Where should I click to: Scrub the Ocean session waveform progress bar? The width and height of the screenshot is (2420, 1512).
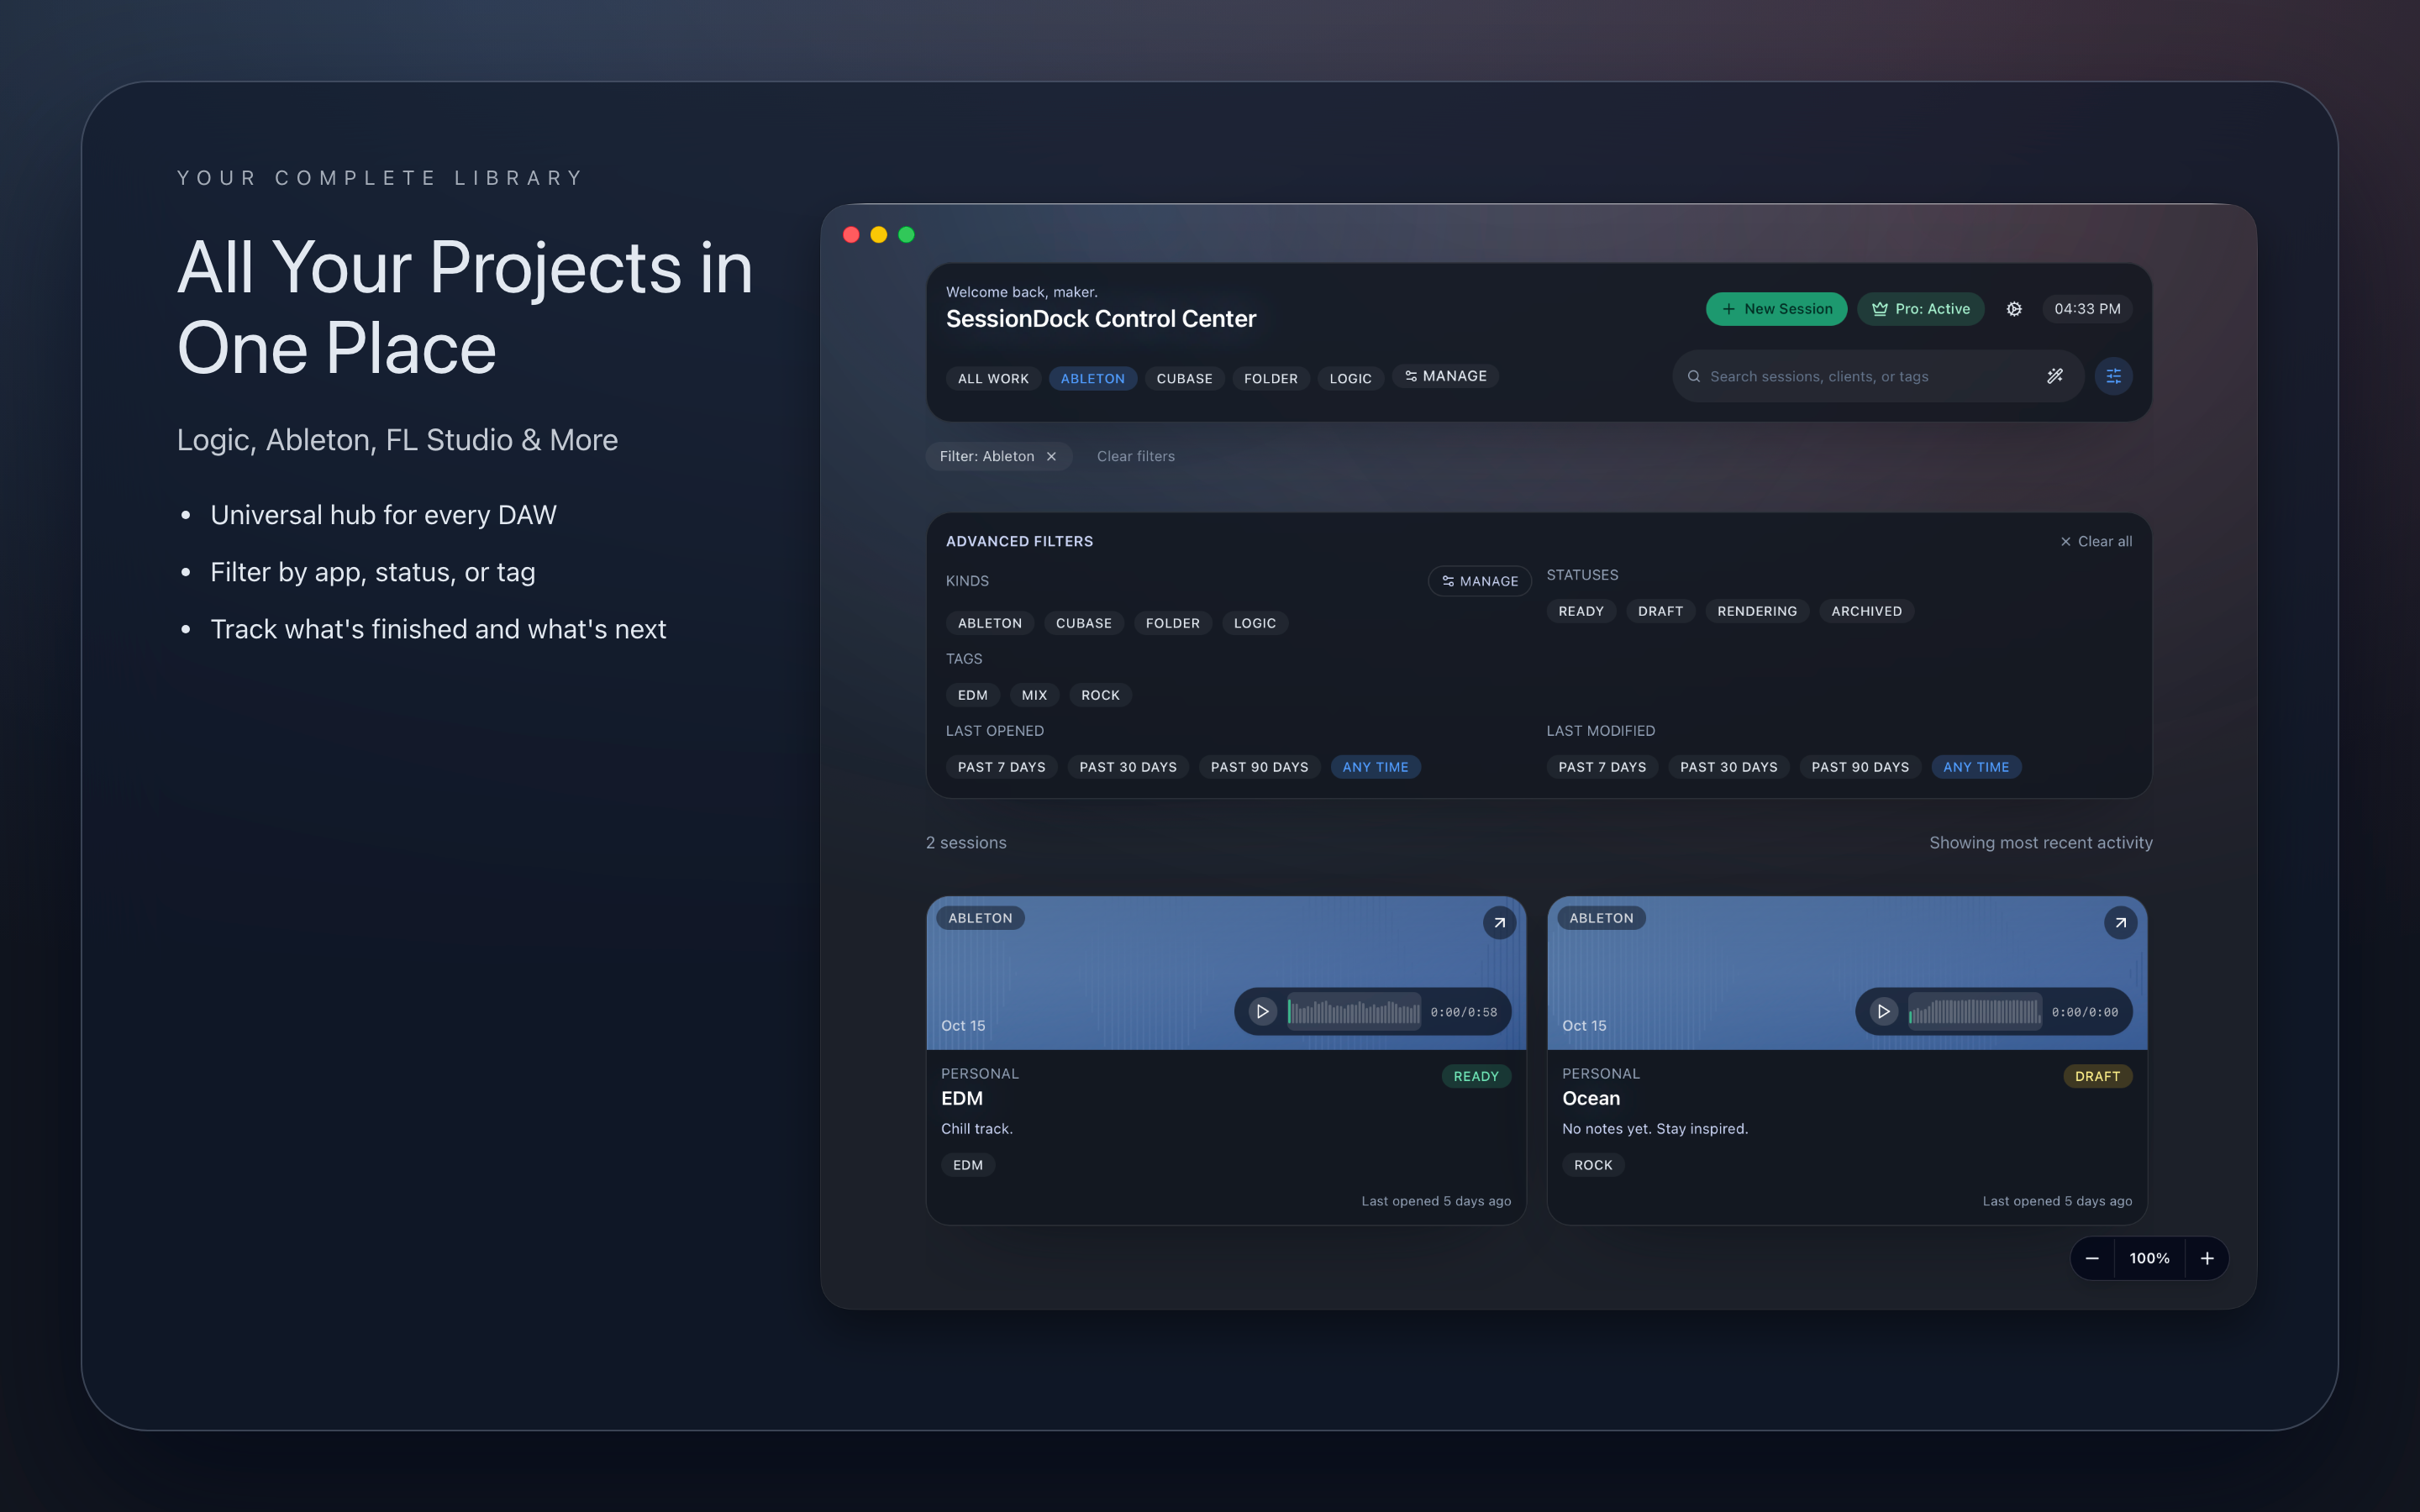coord(1975,1011)
